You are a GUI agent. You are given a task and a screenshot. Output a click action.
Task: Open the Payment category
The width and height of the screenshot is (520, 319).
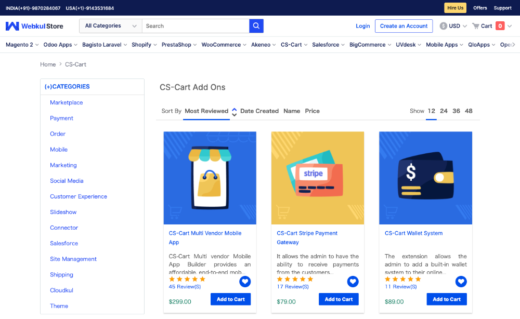coord(61,118)
